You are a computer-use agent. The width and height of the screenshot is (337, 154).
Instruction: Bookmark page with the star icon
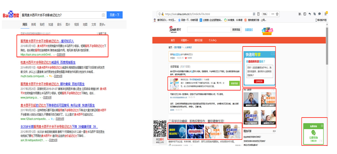click(277, 14)
